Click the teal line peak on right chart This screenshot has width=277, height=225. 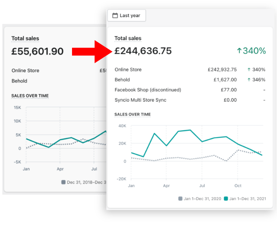click(x=190, y=130)
